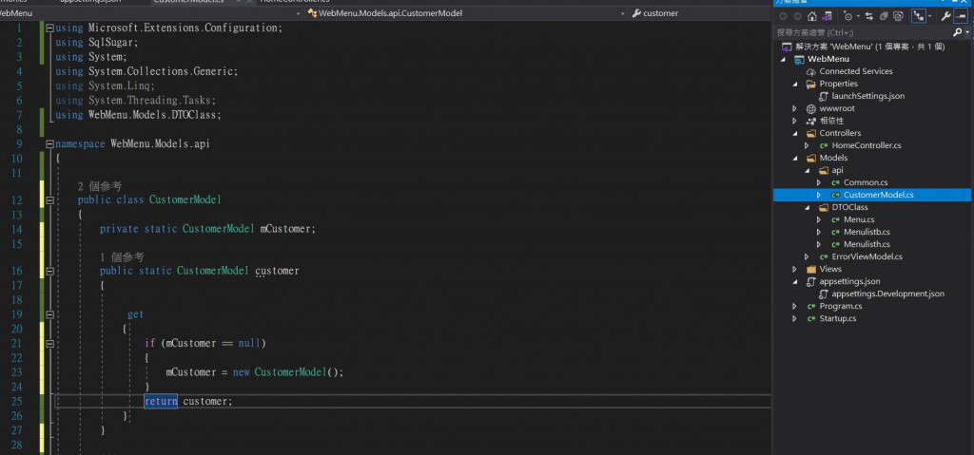The height and width of the screenshot is (455, 974).
Task: Click the Home icon in Solution Explorer
Action: [x=812, y=16]
